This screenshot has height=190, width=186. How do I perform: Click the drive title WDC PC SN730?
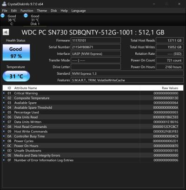click(93, 33)
